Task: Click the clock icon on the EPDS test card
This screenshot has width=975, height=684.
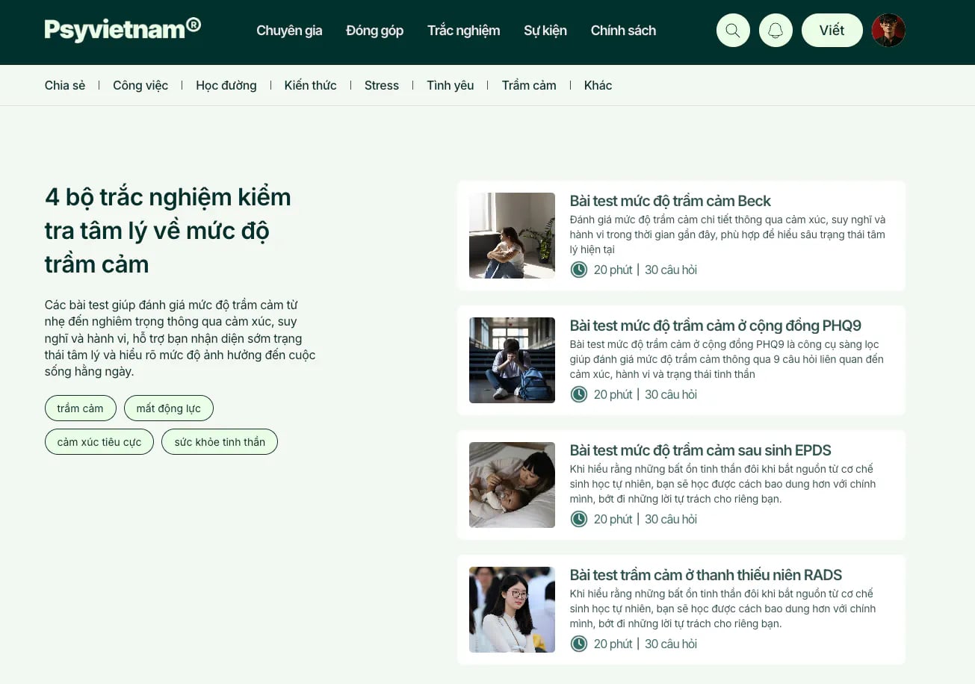Action: coord(579,518)
